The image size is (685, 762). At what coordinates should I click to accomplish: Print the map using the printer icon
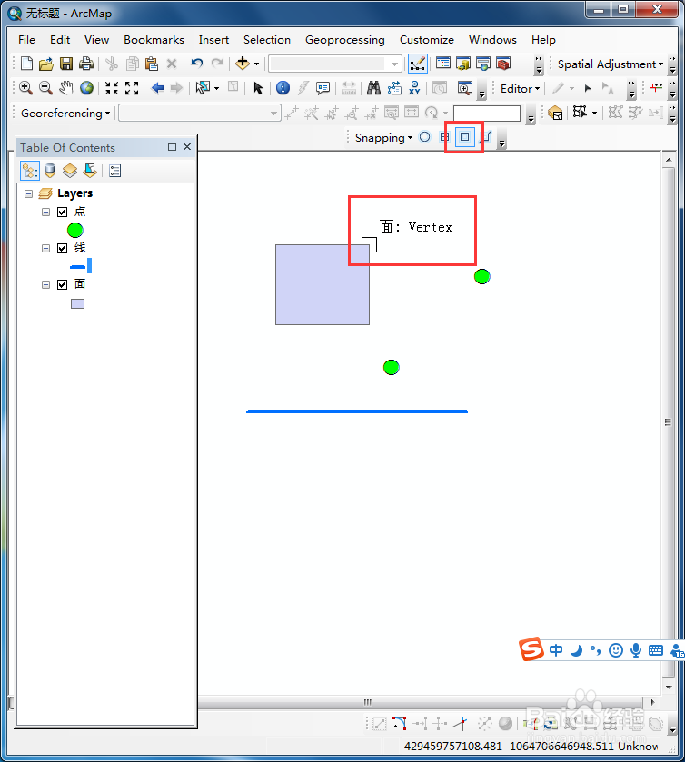coord(86,64)
